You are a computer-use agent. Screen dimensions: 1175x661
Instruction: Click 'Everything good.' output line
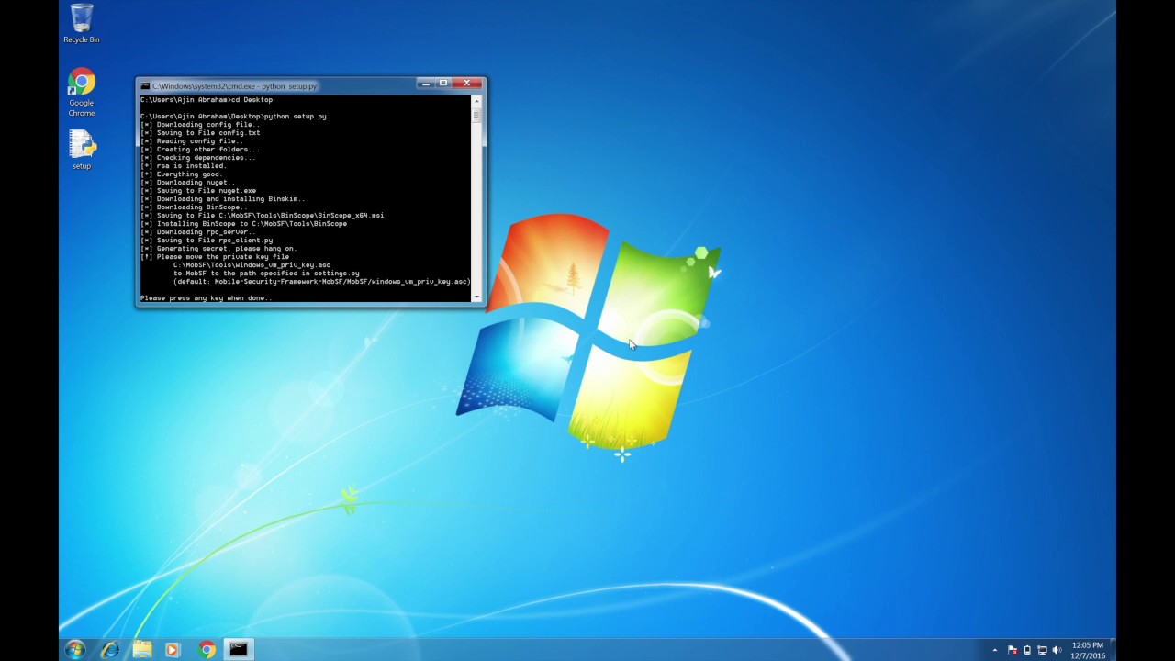click(x=182, y=174)
